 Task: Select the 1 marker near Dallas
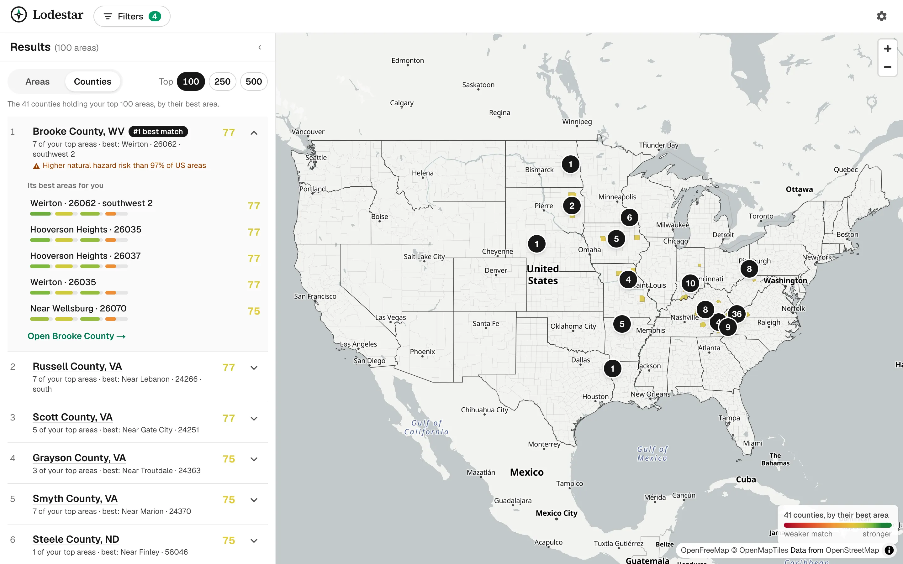(x=612, y=368)
